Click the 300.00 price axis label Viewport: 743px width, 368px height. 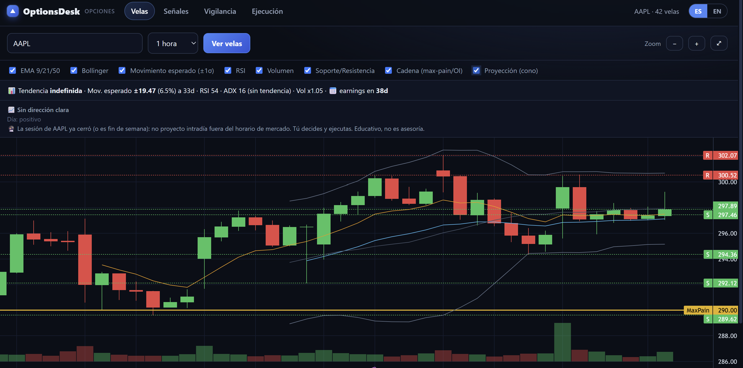point(727,182)
